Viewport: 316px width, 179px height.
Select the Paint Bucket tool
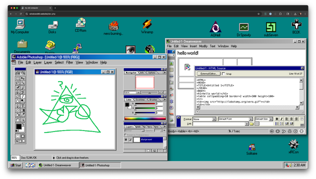[18, 114]
